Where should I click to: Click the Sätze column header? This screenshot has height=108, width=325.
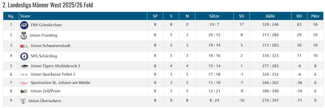[214, 16]
